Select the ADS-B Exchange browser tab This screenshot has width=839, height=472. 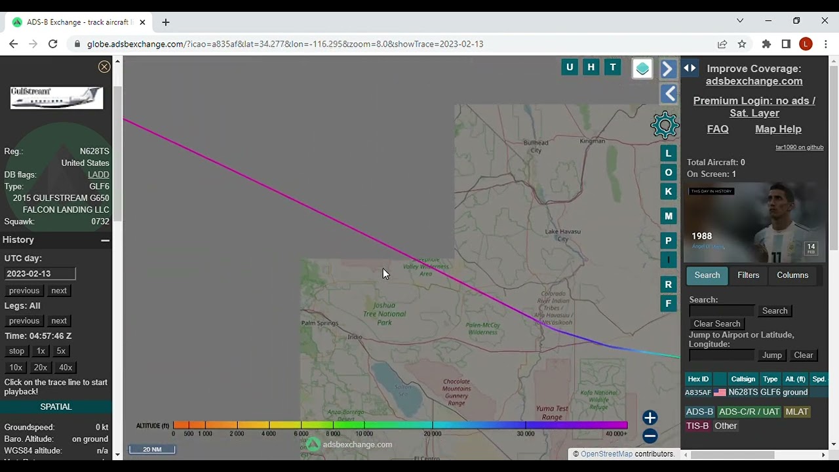coord(80,22)
